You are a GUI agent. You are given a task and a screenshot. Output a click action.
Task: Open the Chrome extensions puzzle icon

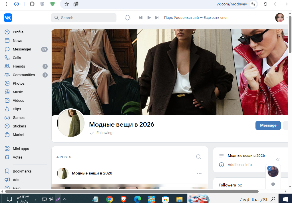tap(32, 4)
